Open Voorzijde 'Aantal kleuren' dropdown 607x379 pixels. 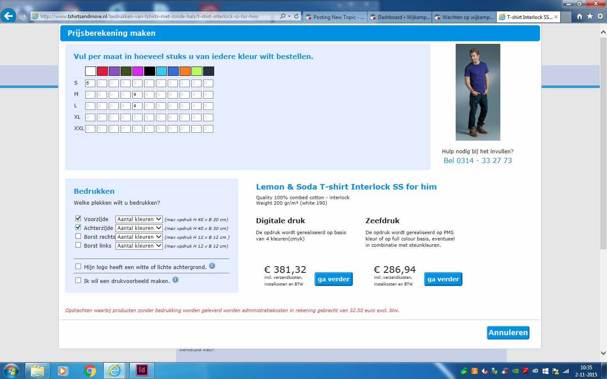139,219
